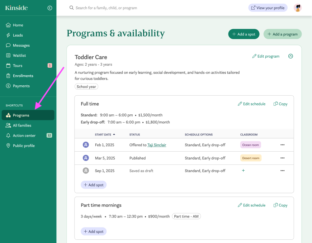Image resolution: width=312 pixels, height=243 pixels.
Task: Collapse the sidebar using the arrow icon
Action: click(49, 8)
